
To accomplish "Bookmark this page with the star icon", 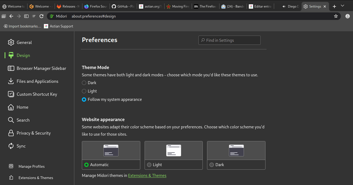I will tap(336, 16).
